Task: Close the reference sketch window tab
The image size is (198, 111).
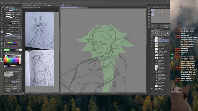Action: point(39,7)
